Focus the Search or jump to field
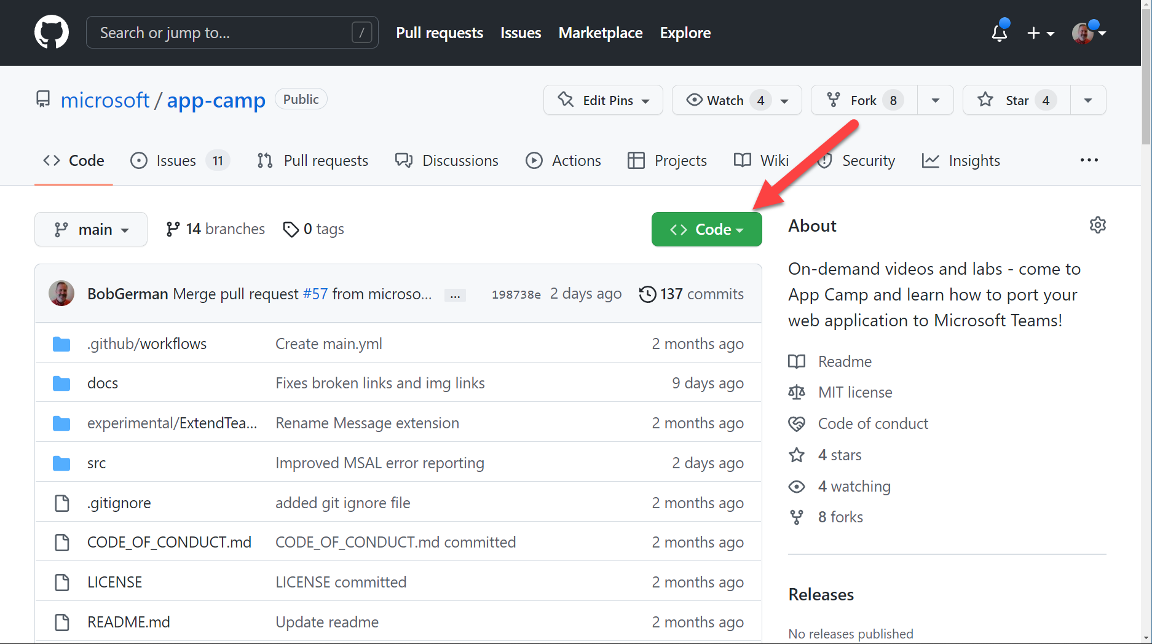Viewport: 1152px width, 644px height. tap(232, 33)
